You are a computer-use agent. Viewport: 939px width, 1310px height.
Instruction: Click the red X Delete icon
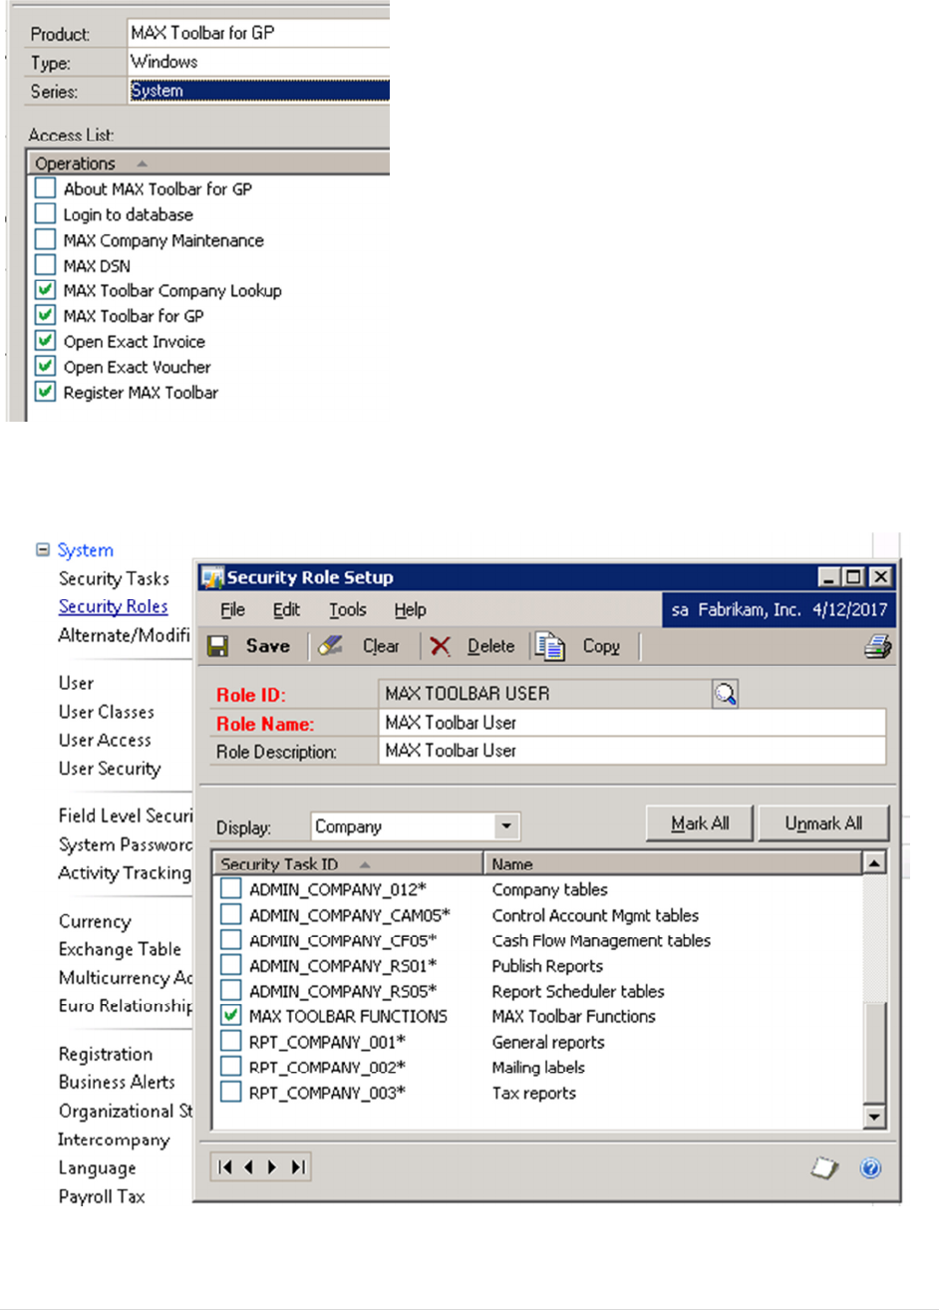[x=441, y=646]
